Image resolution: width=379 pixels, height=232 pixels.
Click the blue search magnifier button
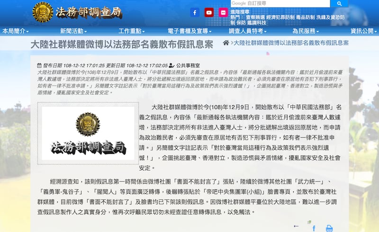[338, 4]
